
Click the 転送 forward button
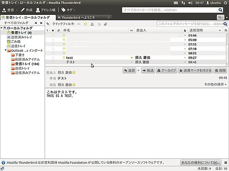148,70
